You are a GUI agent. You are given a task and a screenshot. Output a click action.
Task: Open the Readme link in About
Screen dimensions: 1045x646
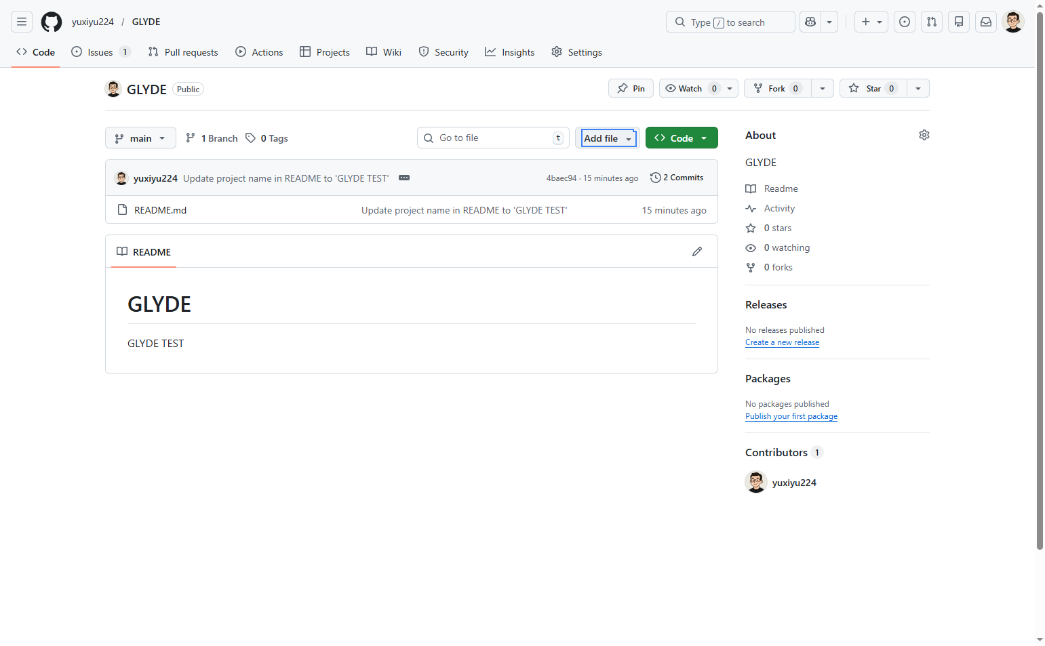click(x=772, y=188)
